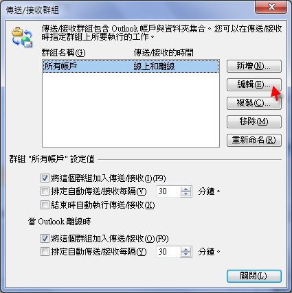Open the 編輯(E)... button
The width and height of the screenshot is (292, 293).
point(254,85)
